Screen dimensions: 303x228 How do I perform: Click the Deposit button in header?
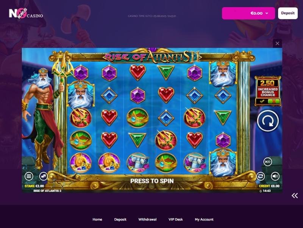(x=288, y=13)
